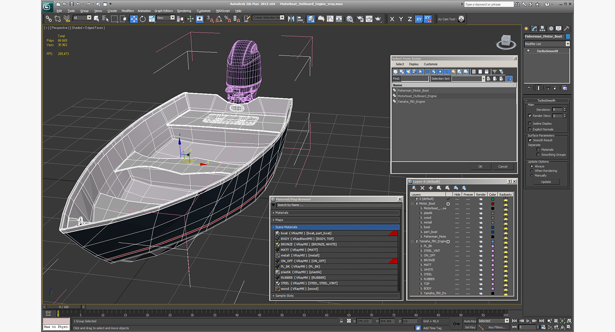This screenshot has width=615, height=332.
Task: Click the Auto Key button
Action: 470,321
